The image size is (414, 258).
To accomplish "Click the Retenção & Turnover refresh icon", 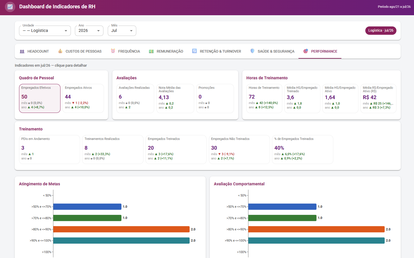I will point(194,51).
